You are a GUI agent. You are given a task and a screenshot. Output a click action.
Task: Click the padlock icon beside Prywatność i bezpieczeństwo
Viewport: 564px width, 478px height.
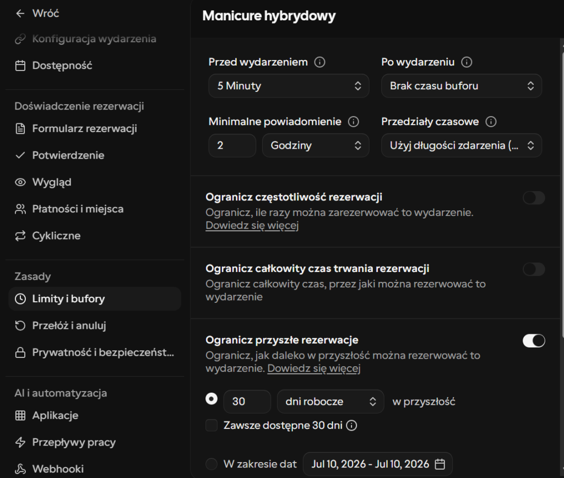tap(20, 352)
